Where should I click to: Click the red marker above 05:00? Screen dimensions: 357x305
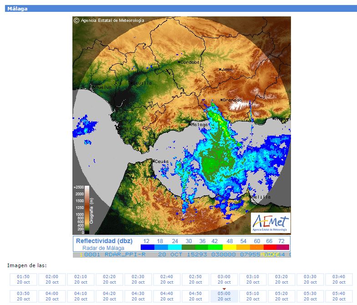pyautogui.click(x=224, y=289)
